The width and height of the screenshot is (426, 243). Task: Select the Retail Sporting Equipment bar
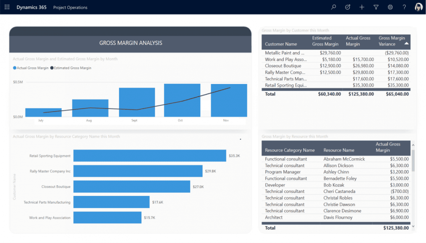pyautogui.click(x=150, y=156)
